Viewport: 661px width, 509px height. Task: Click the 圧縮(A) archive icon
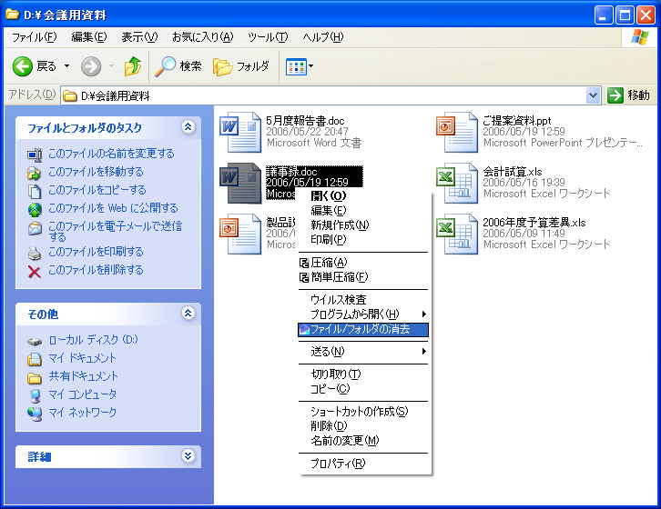[304, 263]
